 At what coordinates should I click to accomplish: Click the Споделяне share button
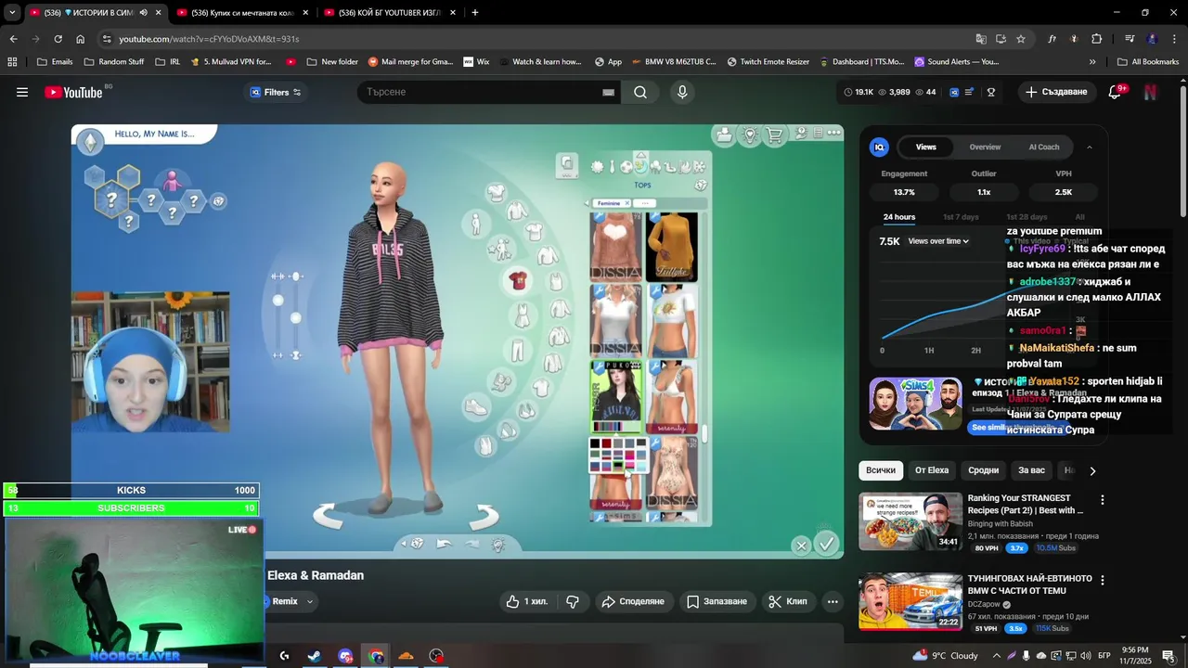(633, 601)
